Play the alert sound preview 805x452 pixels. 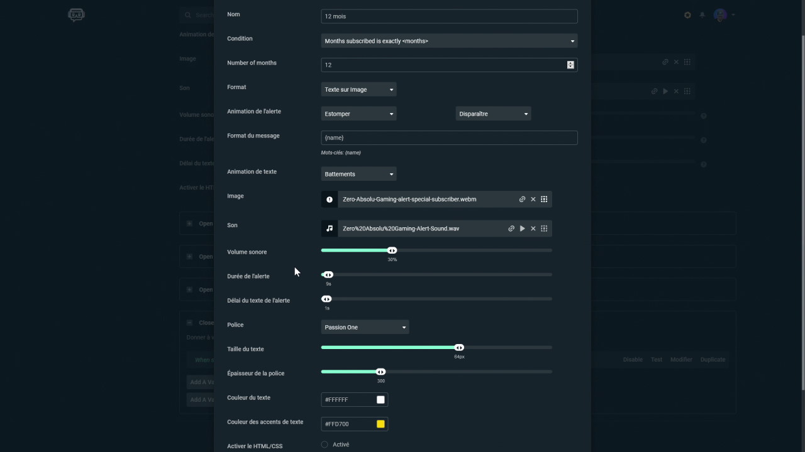pyautogui.click(x=522, y=229)
